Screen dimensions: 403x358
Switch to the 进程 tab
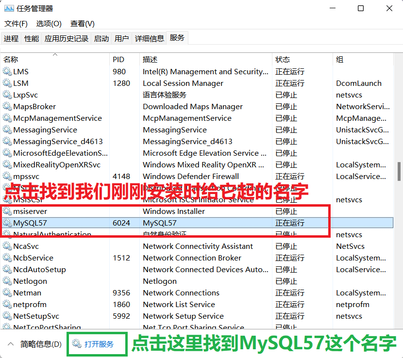pyautogui.click(x=11, y=38)
